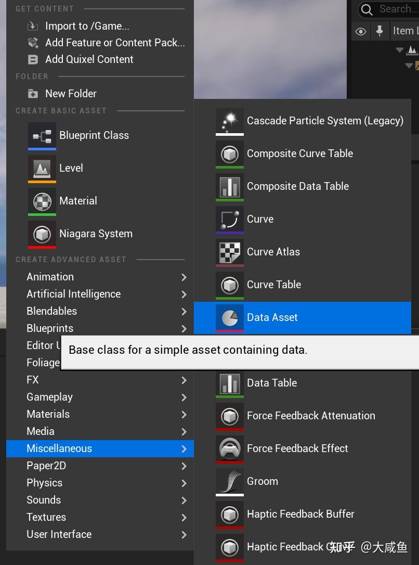419x565 pixels.
Task: Pick the Groom hair strands icon
Action: coord(230,482)
